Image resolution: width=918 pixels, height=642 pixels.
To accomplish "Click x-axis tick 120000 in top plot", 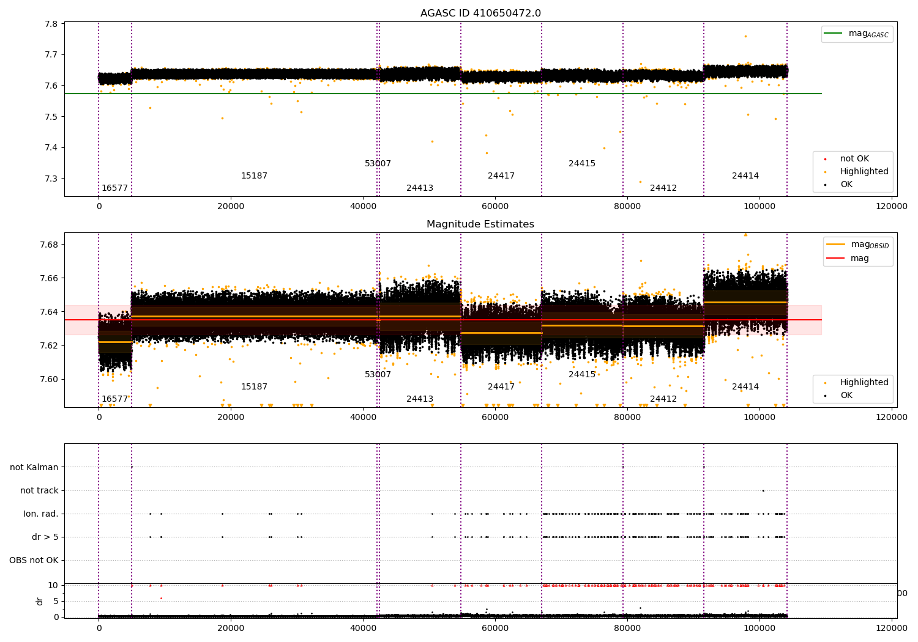I will pos(891,207).
